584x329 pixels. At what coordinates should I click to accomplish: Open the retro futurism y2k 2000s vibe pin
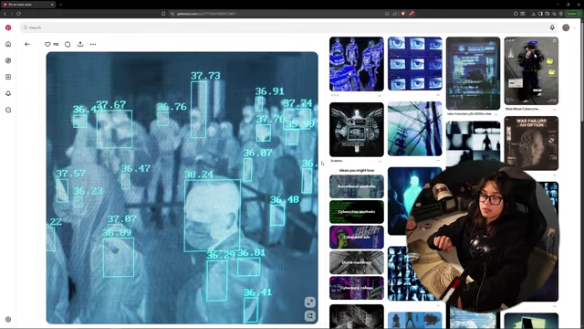point(473,73)
